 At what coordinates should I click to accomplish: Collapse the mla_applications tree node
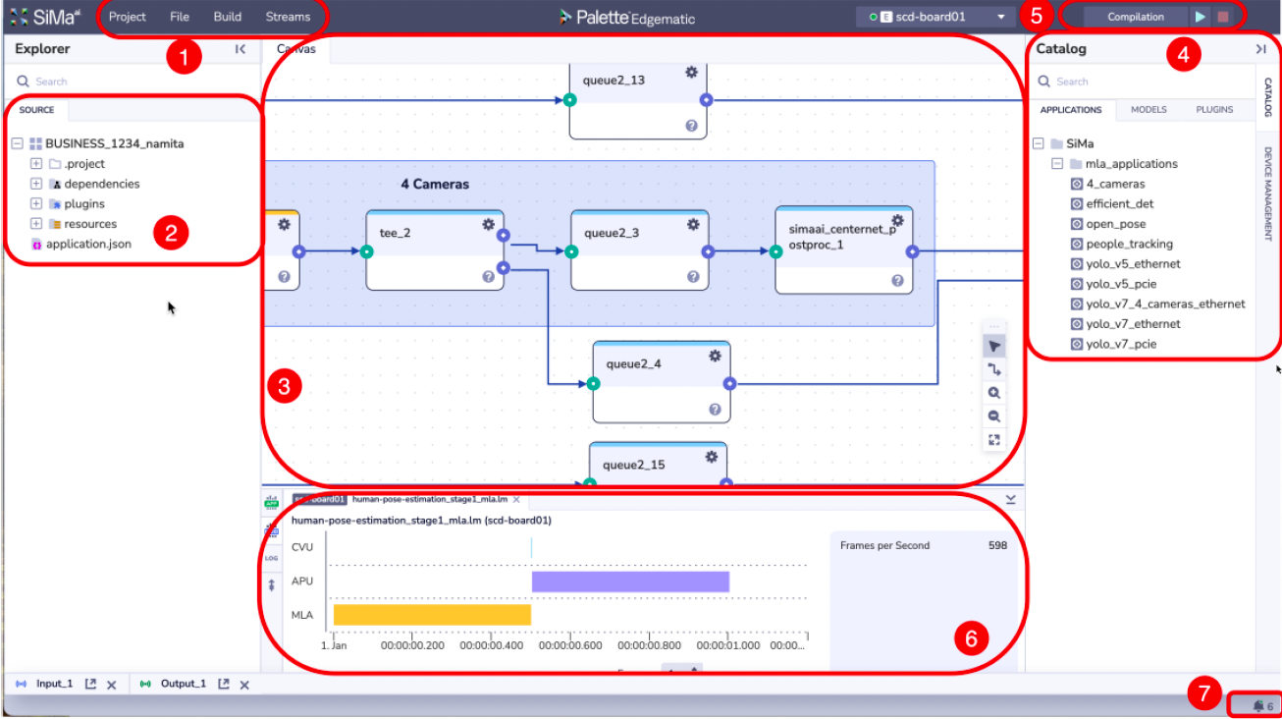pyautogui.click(x=1057, y=164)
